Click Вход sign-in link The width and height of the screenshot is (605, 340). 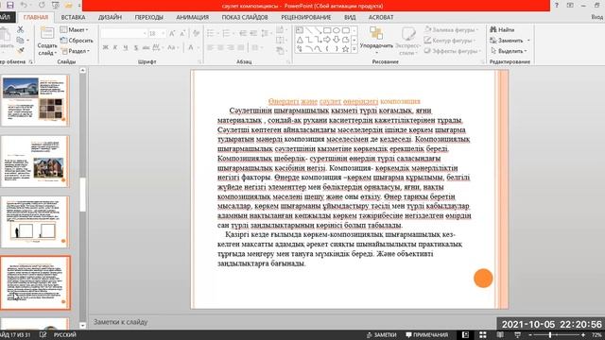point(596,17)
